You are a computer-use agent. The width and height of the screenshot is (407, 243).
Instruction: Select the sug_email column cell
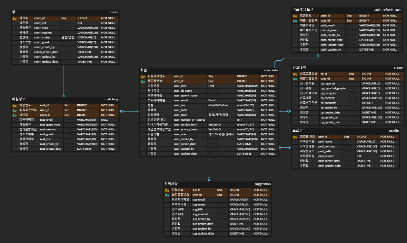203,200
